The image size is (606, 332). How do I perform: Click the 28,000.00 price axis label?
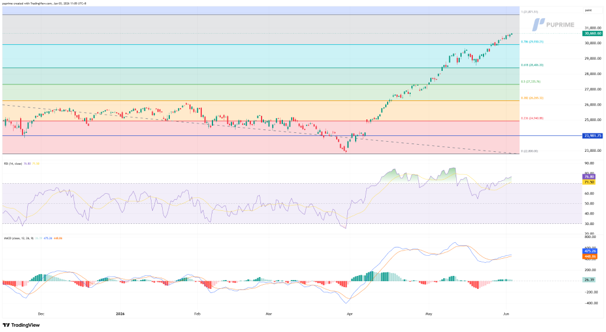point(593,74)
